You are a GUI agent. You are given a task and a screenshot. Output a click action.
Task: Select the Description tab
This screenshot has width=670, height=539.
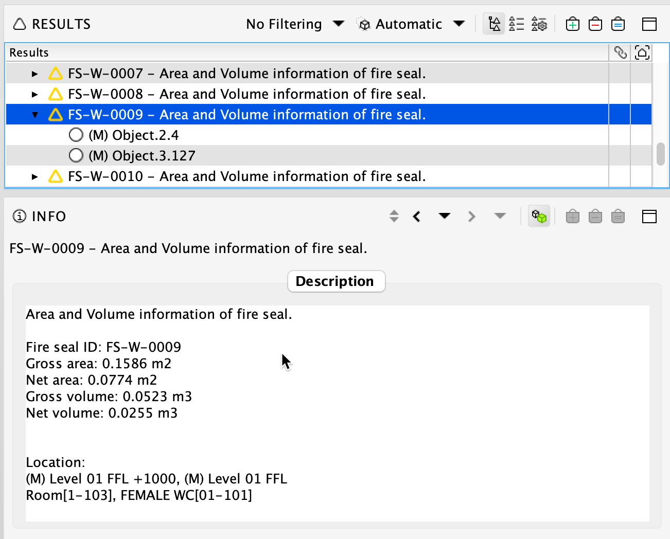(x=336, y=281)
